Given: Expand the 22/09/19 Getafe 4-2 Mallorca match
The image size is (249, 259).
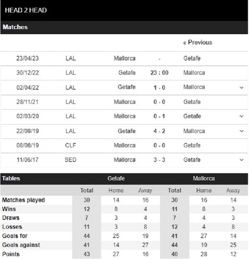Looking at the screenshot, I should click(242, 131).
